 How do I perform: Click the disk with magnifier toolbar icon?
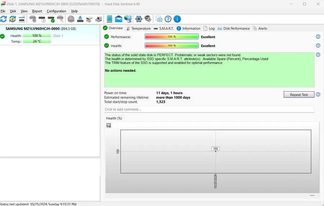60,19
